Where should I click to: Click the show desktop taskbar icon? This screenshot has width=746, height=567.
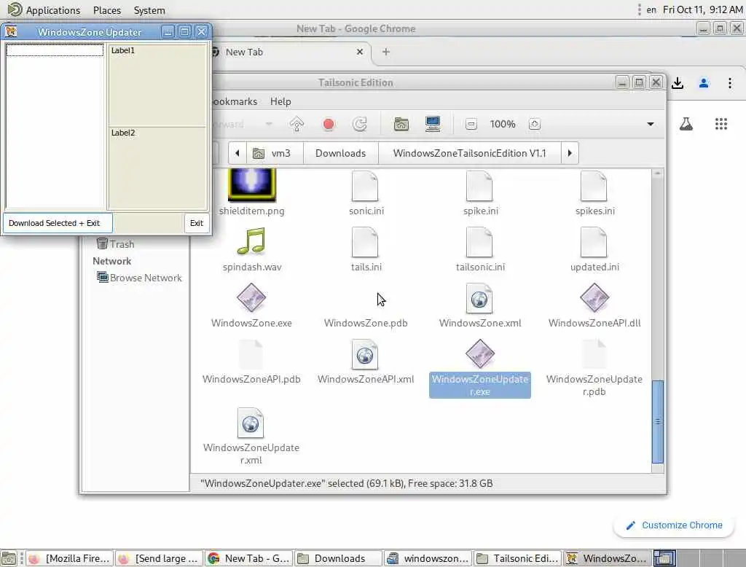click(x=9, y=558)
